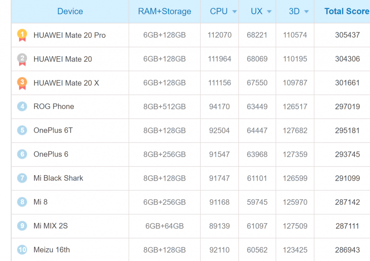Image resolution: width=370 pixels, height=261 pixels.
Task: Click 3D score 127682
Action: 295,130
